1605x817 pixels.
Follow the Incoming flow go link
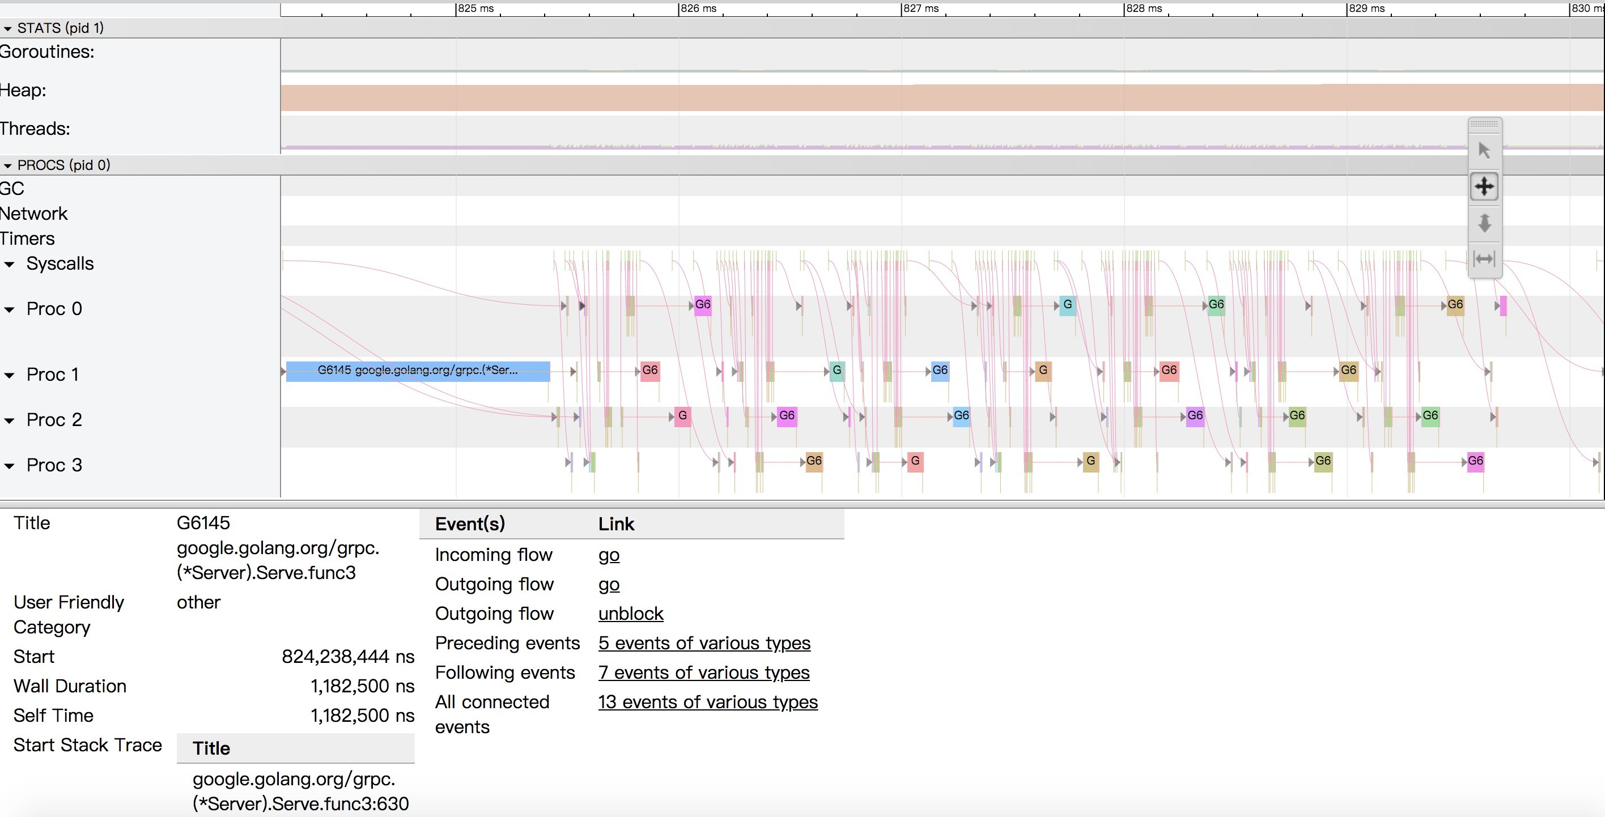click(x=608, y=555)
